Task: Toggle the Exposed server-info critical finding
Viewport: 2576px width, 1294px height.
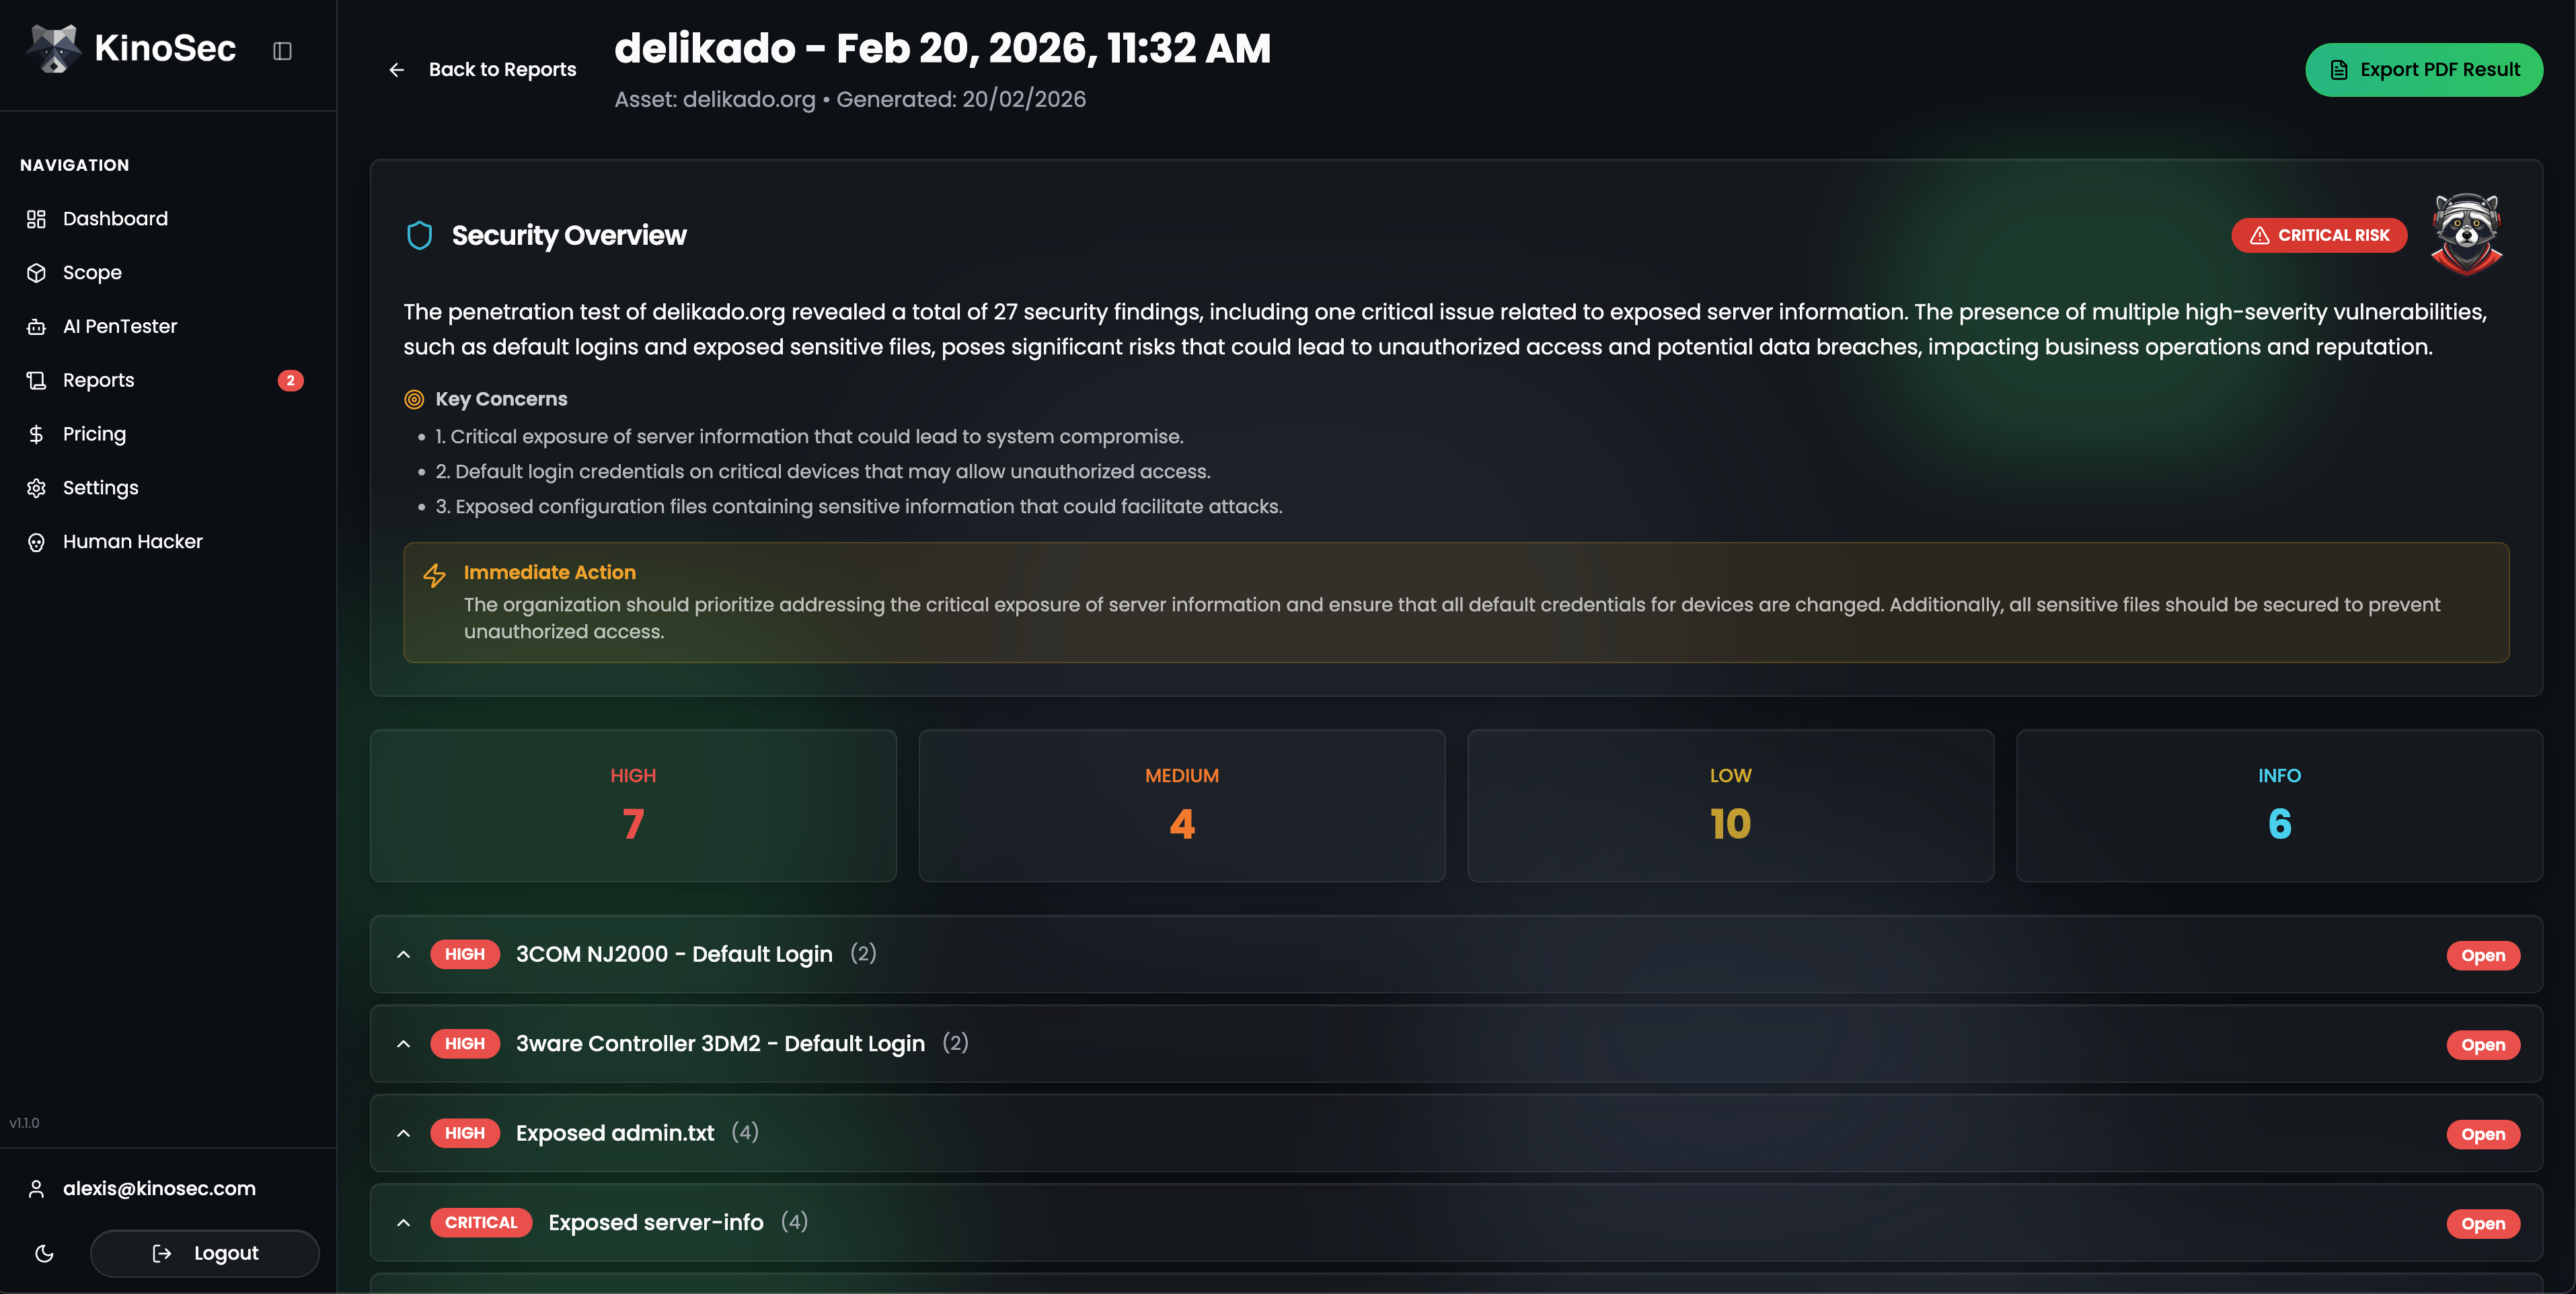Action: 404,1222
